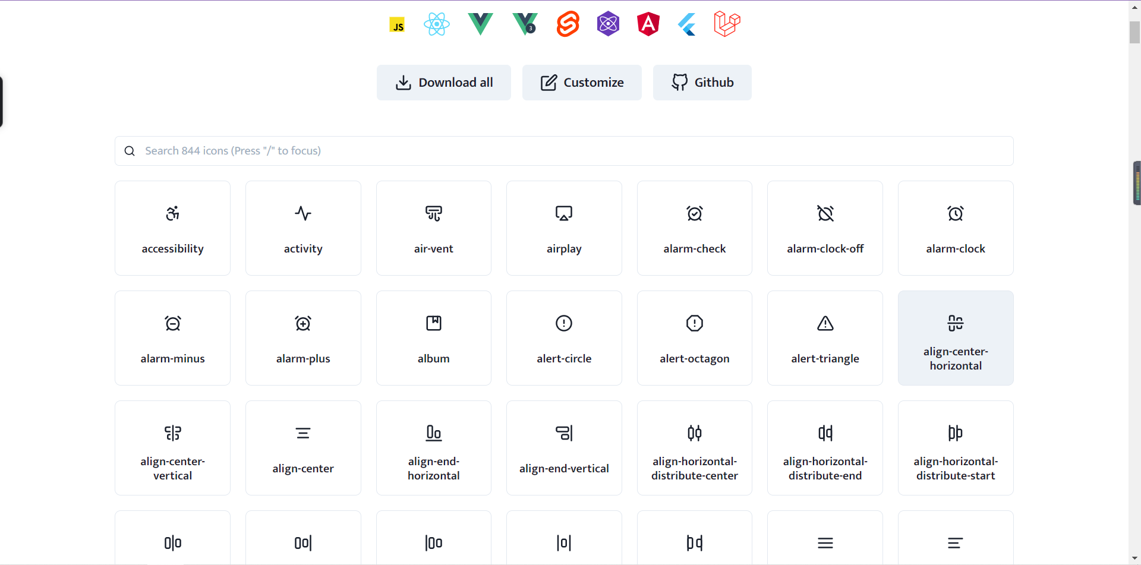Visit the Github button
Screen dimensions: 1141x565
[x=702, y=83]
